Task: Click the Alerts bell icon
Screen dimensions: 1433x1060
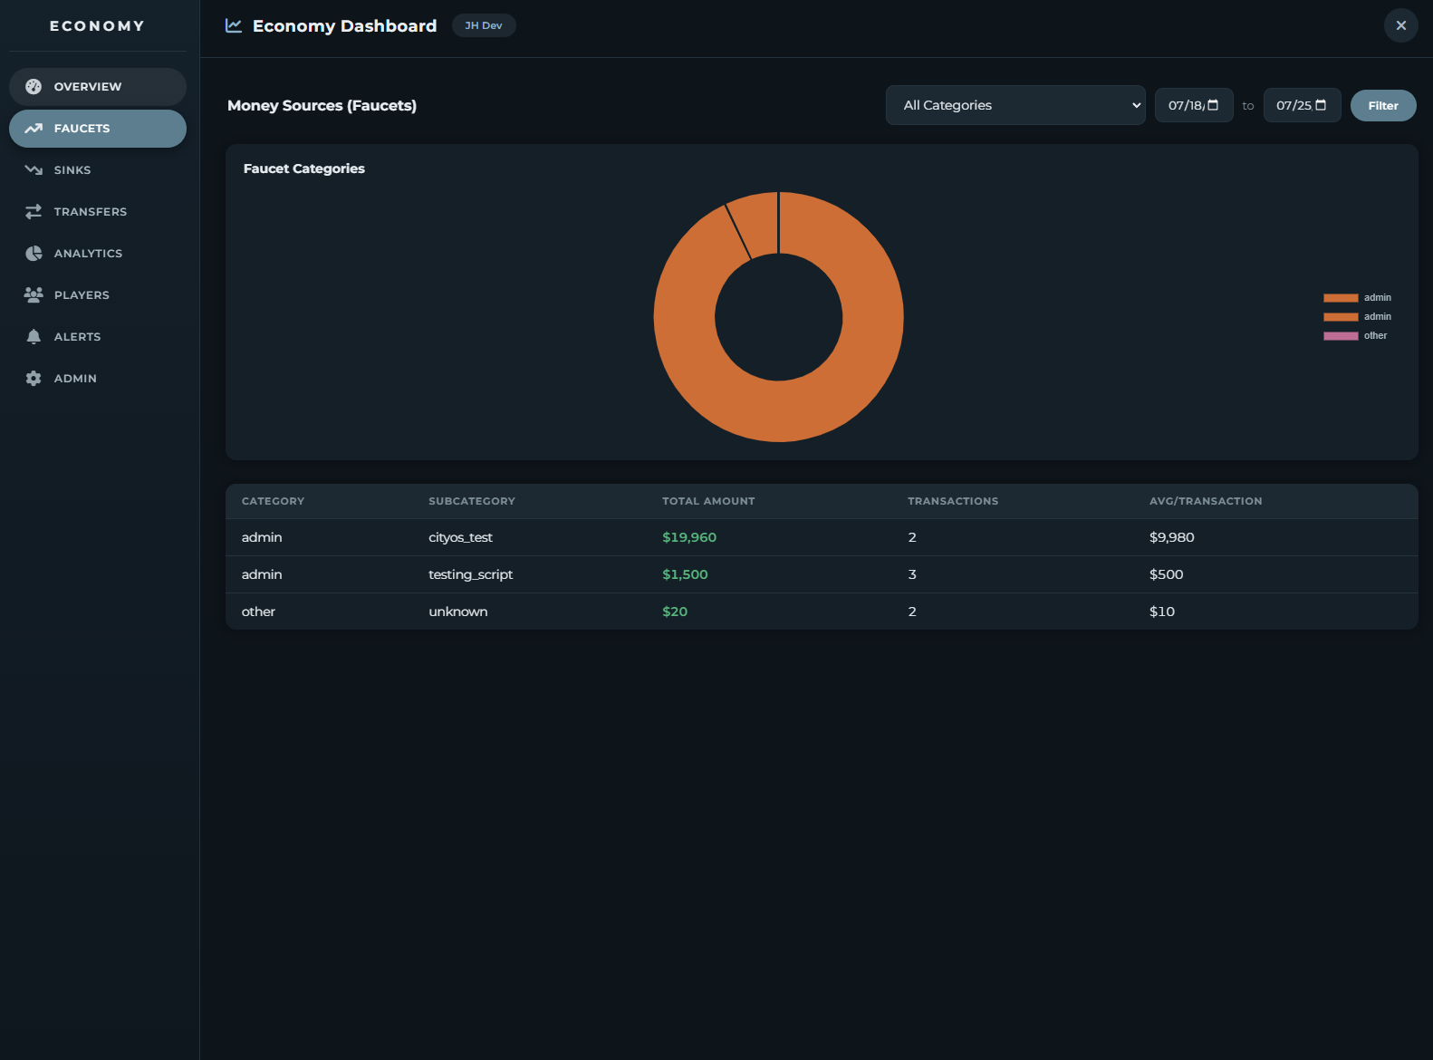Action: click(x=34, y=337)
